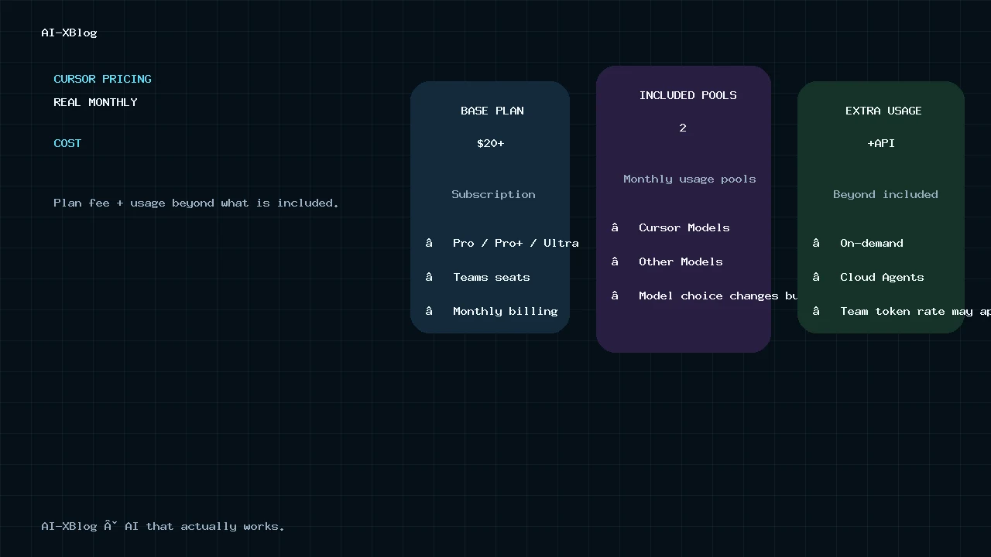Image resolution: width=991 pixels, height=557 pixels.
Task: Click the number 2 in Included Pools
Action: click(x=683, y=128)
